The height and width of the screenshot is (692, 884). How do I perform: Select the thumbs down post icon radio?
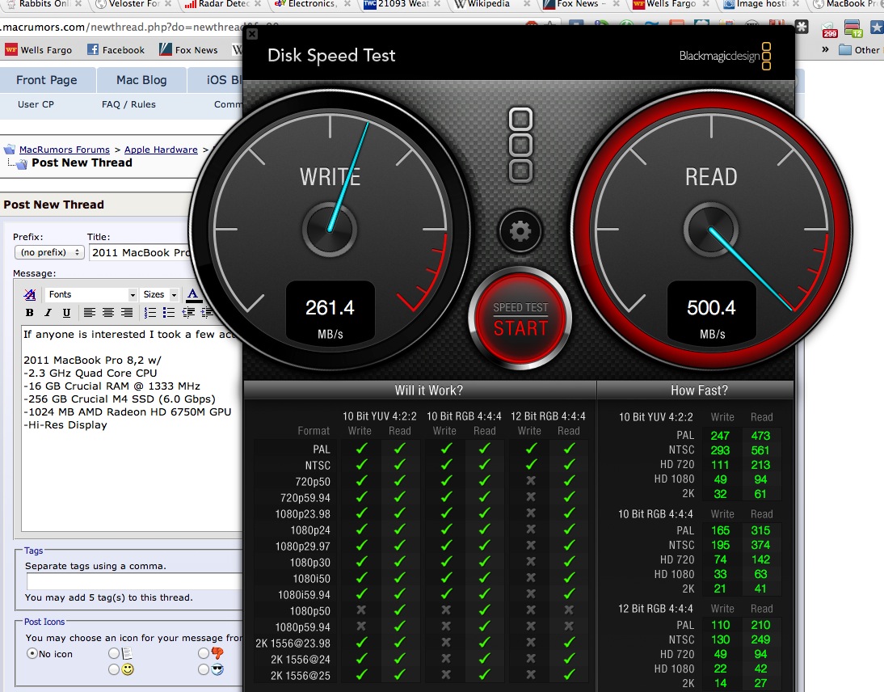[x=204, y=653]
